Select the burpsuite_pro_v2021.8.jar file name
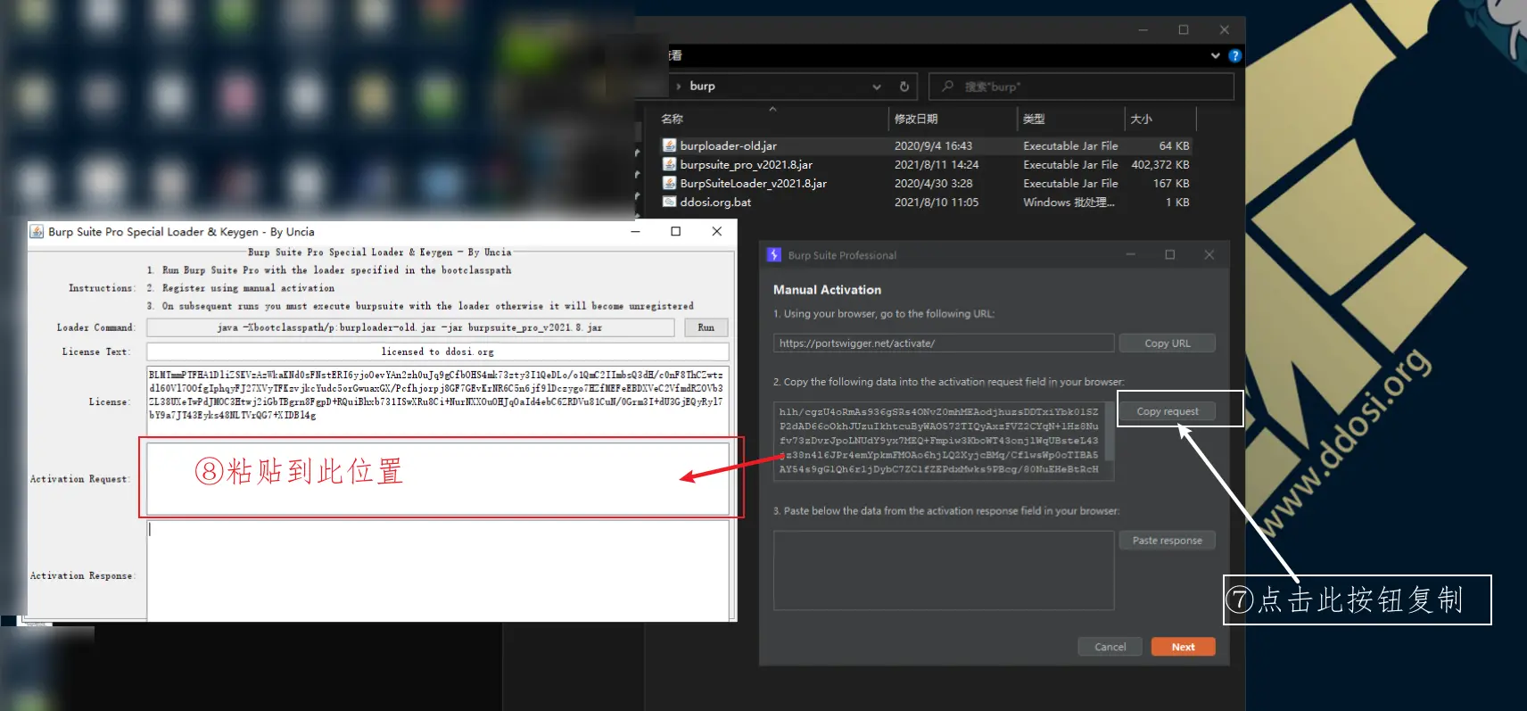1527x711 pixels. pos(746,164)
